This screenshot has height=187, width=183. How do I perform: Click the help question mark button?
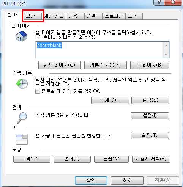pyautogui.click(x=159, y=2)
